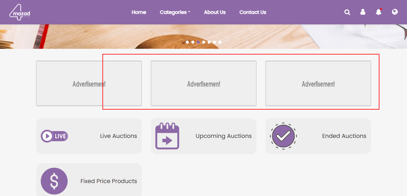
Task: Click the middle Advertisement banner
Action: [204, 84]
